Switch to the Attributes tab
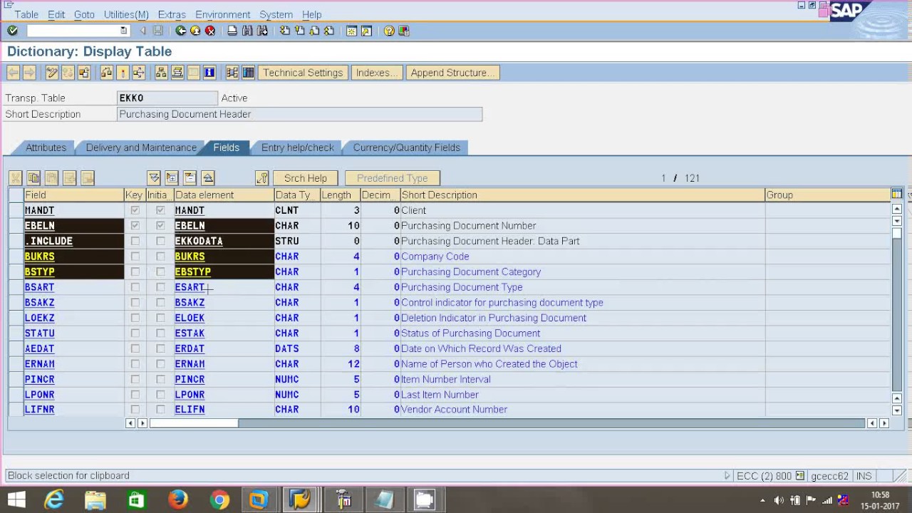The height and width of the screenshot is (513, 912). [46, 147]
